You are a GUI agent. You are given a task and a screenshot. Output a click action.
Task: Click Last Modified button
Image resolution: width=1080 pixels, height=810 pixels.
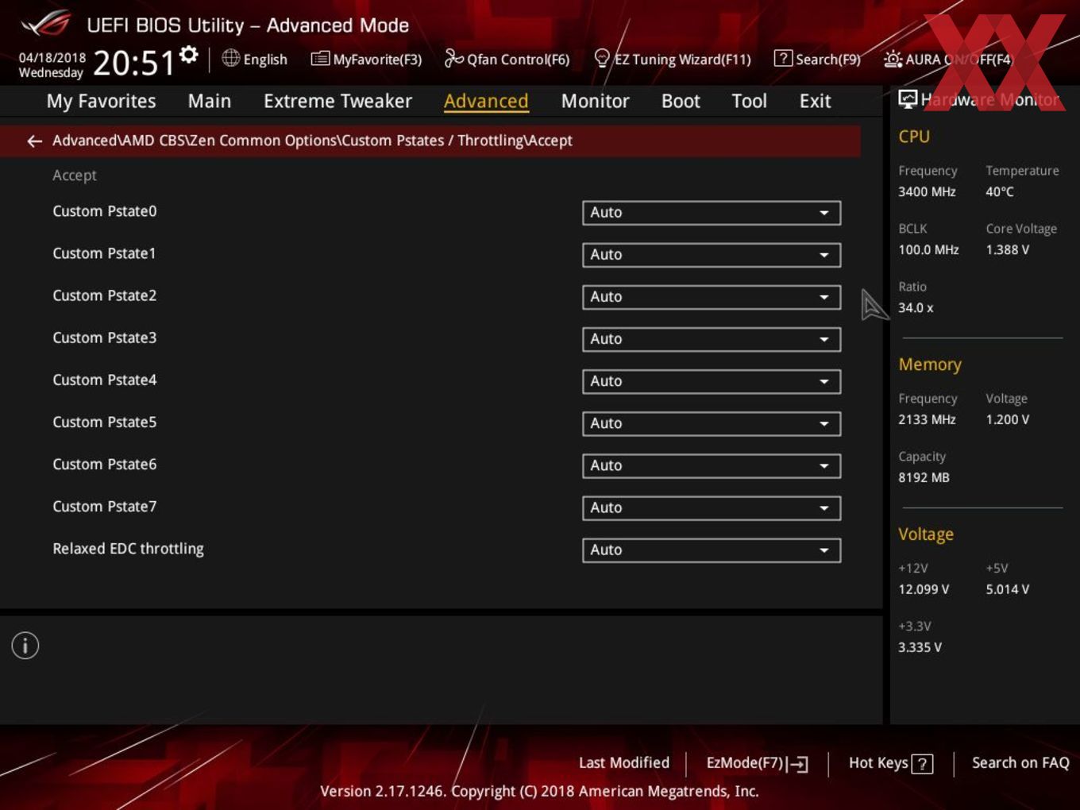pyautogui.click(x=624, y=763)
